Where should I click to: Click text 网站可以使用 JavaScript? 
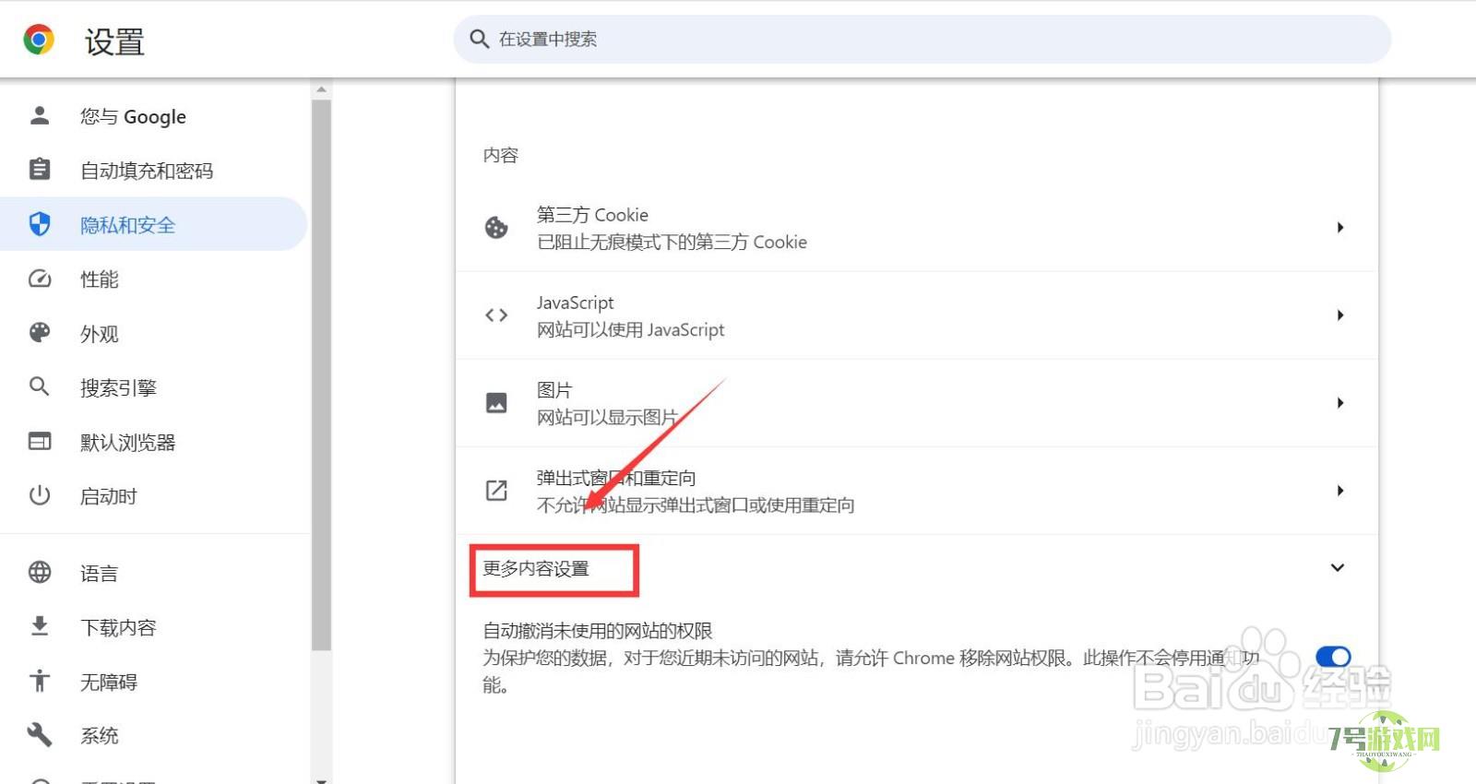coord(630,329)
